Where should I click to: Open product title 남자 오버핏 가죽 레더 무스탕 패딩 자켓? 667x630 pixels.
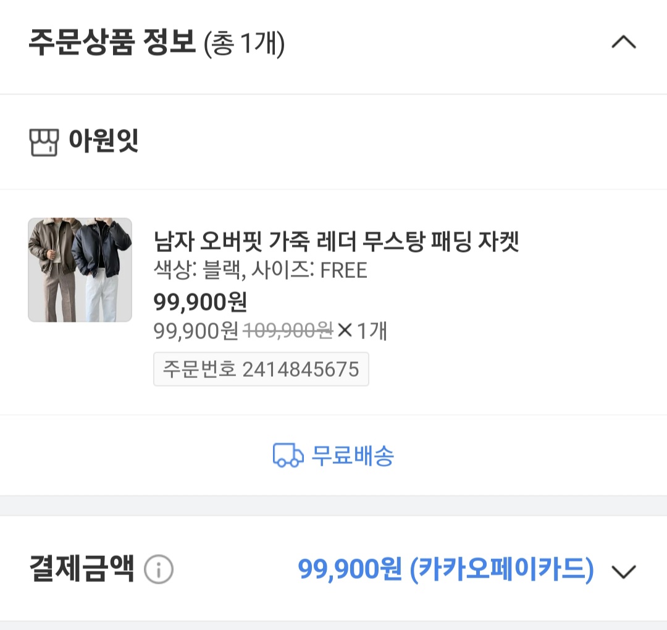click(336, 241)
